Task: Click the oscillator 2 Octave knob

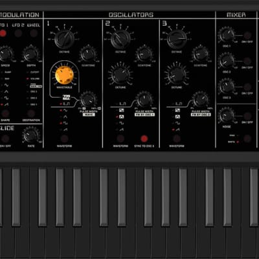Action: click(120, 39)
